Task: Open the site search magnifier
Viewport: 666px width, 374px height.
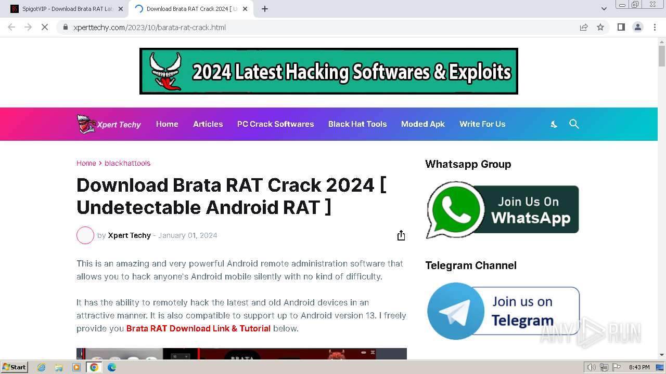Action: [x=574, y=124]
